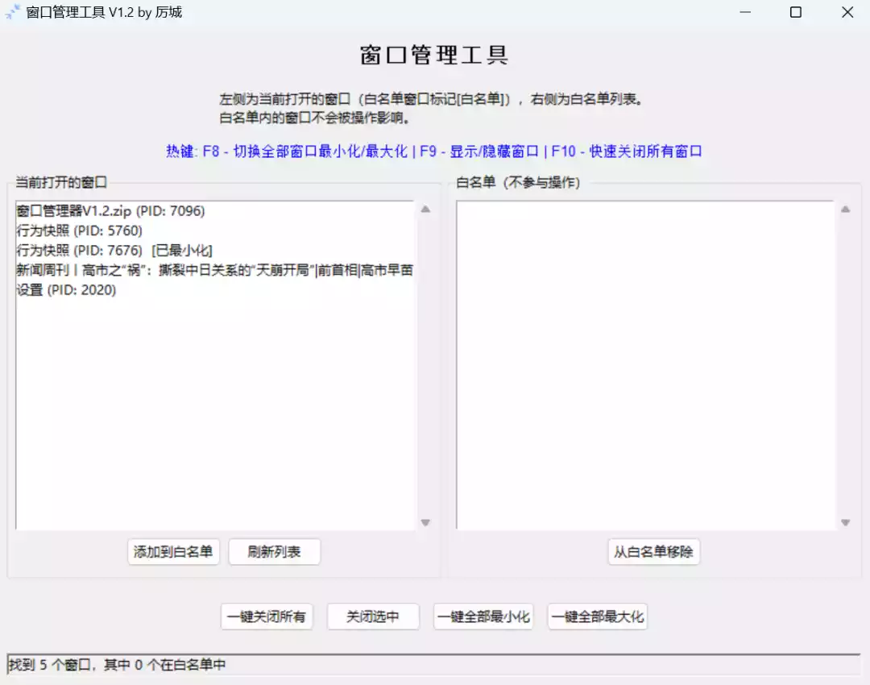The height and width of the screenshot is (685, 870).
Task: Click the '添加到白名单' button
Action: (172, 552)
